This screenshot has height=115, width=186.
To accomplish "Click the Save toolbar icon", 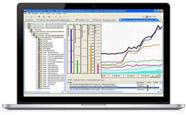I will (x=31, y=17).
